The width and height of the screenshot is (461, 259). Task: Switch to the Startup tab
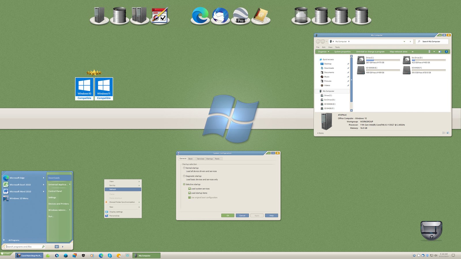[209, 159]
